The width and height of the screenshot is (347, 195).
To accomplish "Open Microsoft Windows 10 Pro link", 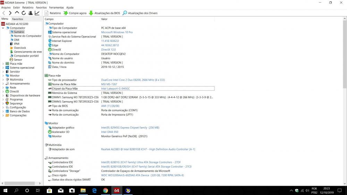I will tap(117, 32).
